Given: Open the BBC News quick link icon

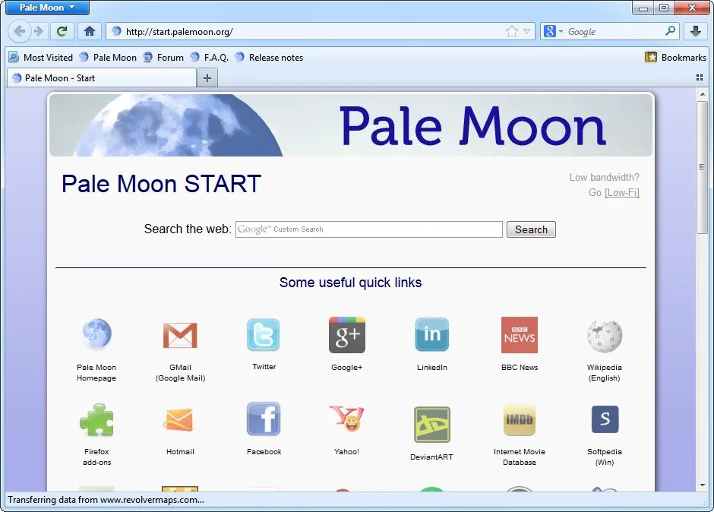Looking at the screenshot, I should click(520, 335).
